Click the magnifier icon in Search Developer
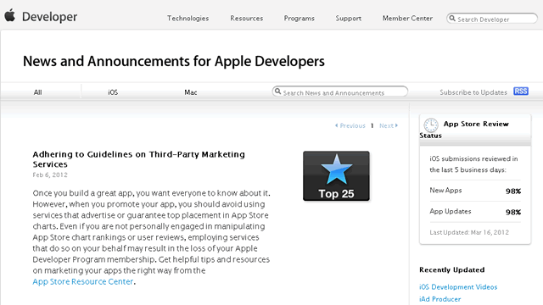This screenshot has width=543, height=305. pos(452,19)
